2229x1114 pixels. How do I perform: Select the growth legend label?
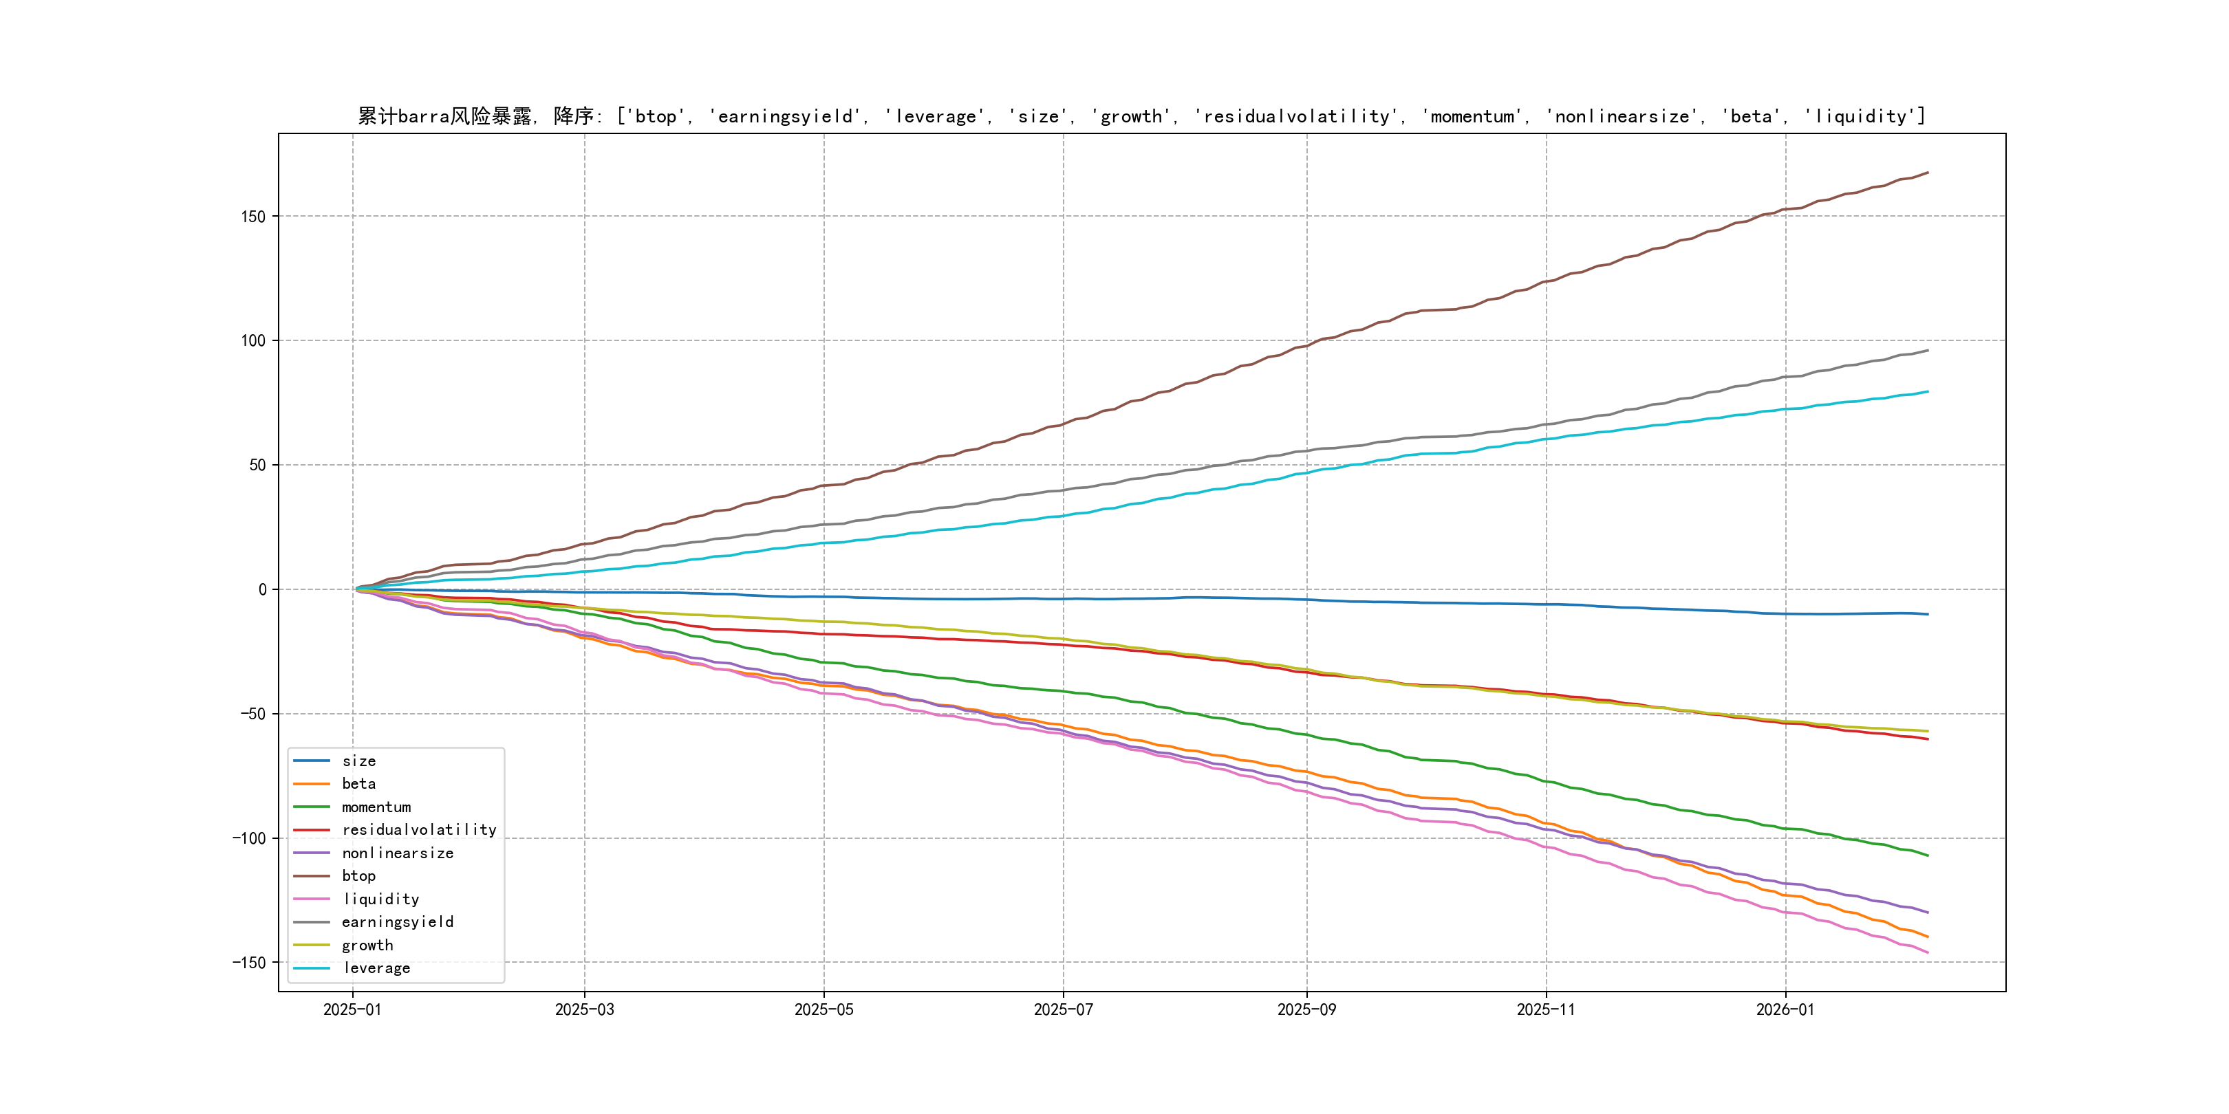367,946
